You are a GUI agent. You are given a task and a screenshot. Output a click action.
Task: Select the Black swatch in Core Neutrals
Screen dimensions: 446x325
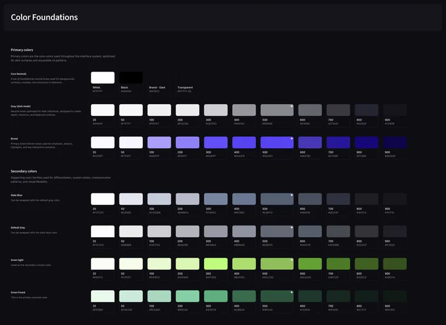[x=131, y=77]
